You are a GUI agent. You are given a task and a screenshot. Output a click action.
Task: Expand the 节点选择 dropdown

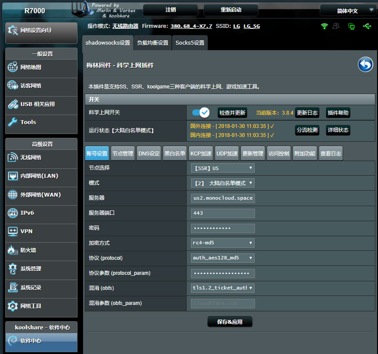pyautogui.click(x=222, y=168)
